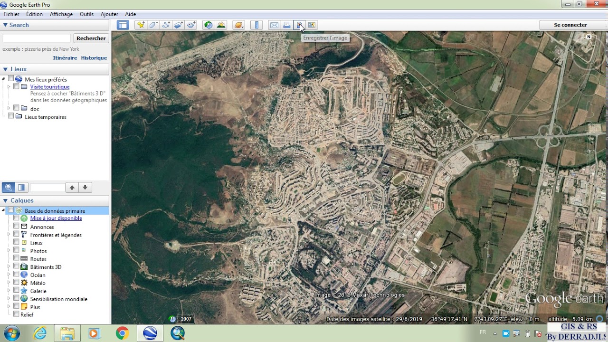608x342 pixels.
Task: Expand the Météo layer tree node
Action: coord(9,283)
